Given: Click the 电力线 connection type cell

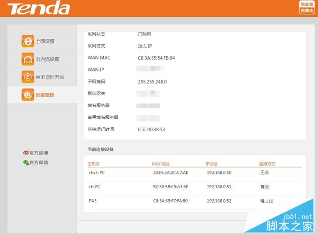Looking at the screenshot, I should 266,201.
